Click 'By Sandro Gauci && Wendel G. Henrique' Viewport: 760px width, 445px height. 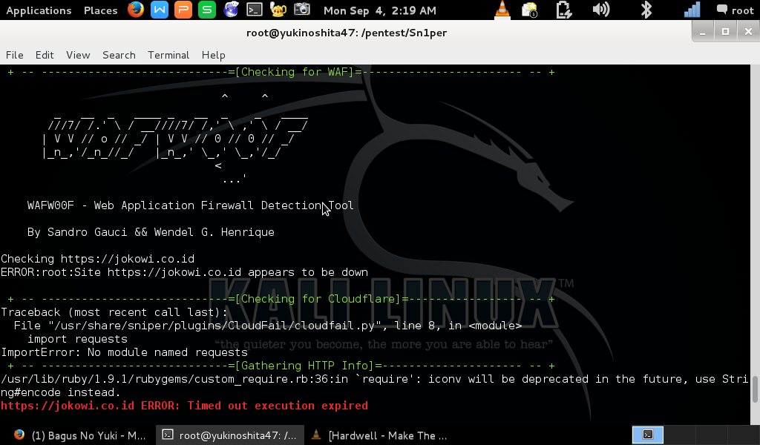pyautogui.click(x=151, y=232)
